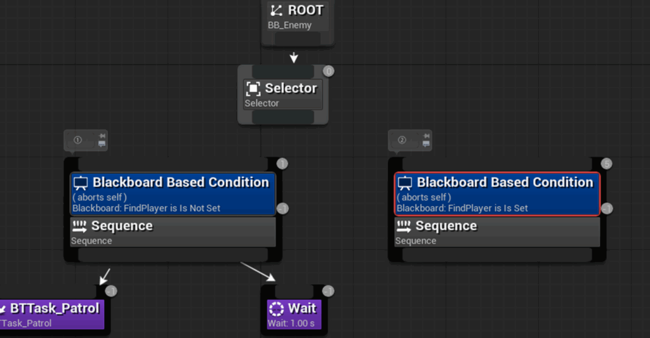The width and height of the screenshot is (650, 338).
Task: Click the selected Blackboard condition's blackboard icon
Action: tap(405, 183)
